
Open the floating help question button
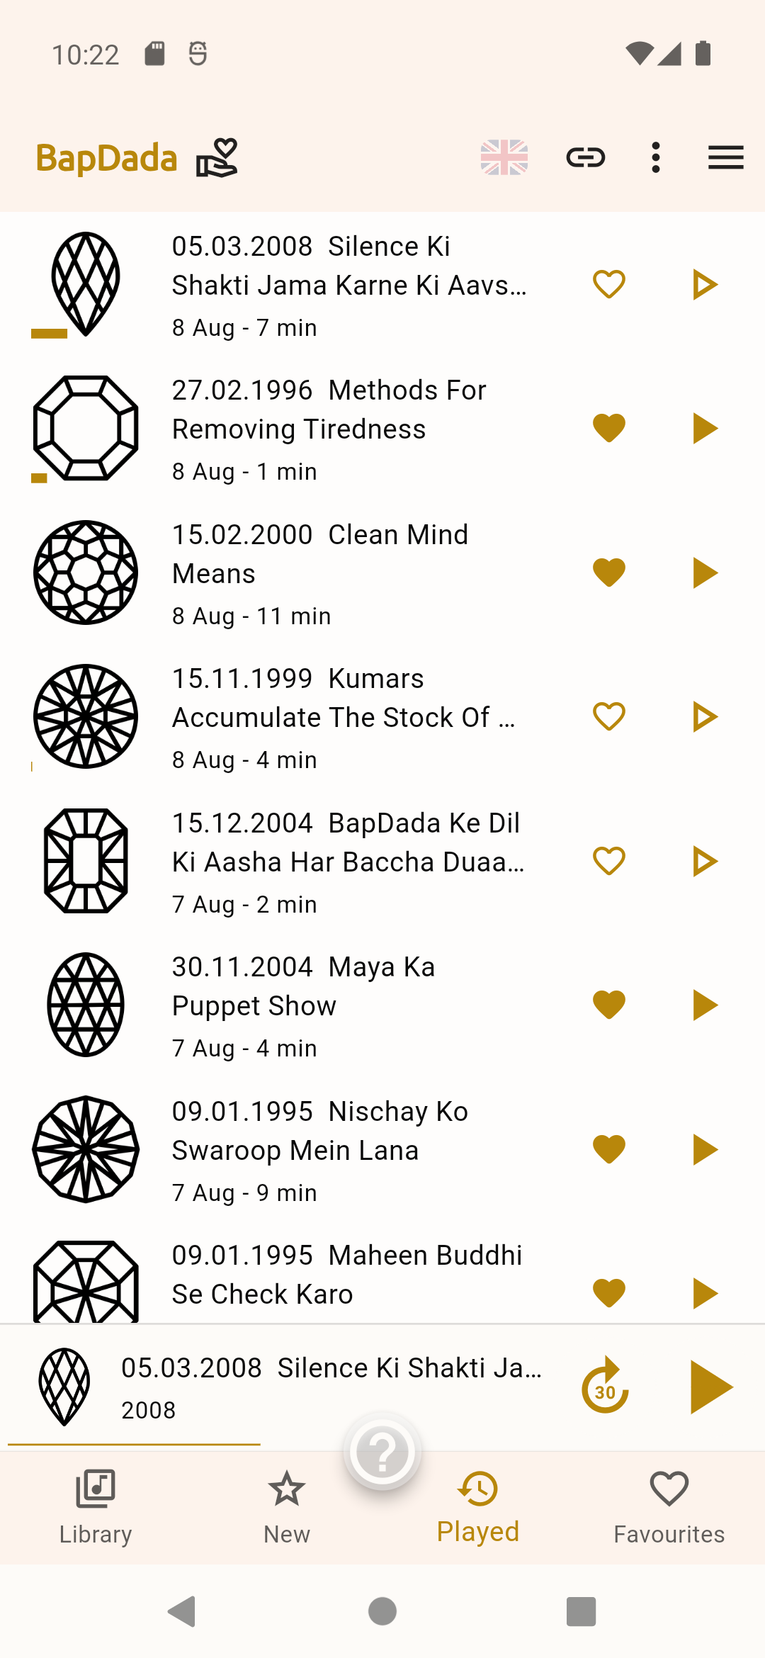click(x=382, y=1453)
